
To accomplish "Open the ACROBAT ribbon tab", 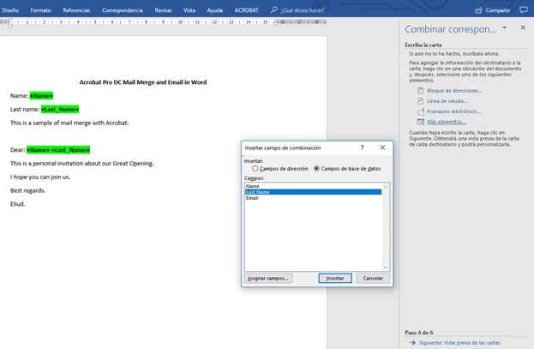I will [246, 10].
